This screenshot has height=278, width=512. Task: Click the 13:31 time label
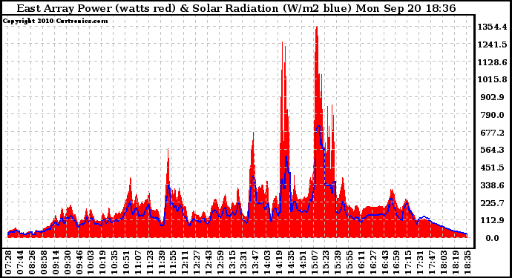click(x=243, y=262)
